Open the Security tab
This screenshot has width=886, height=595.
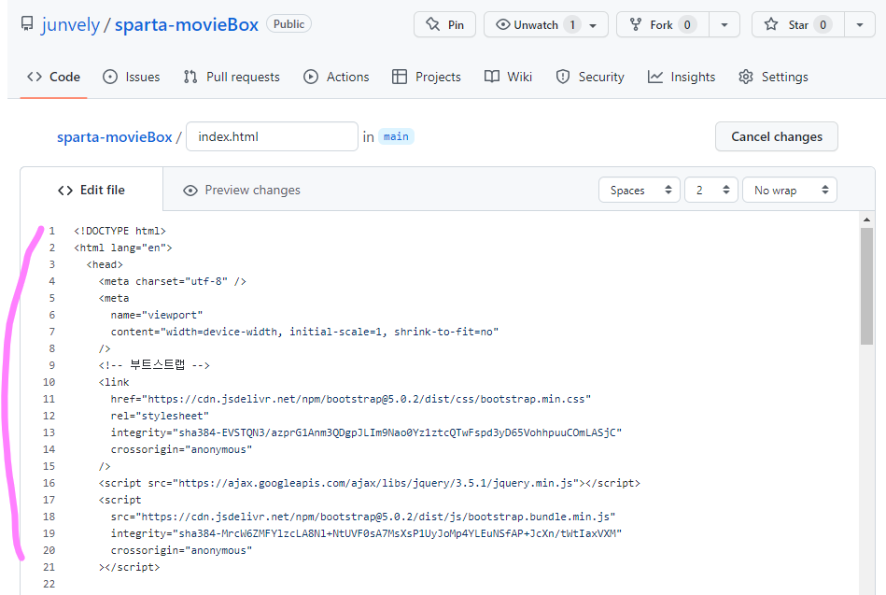click(x=590, y=77)
